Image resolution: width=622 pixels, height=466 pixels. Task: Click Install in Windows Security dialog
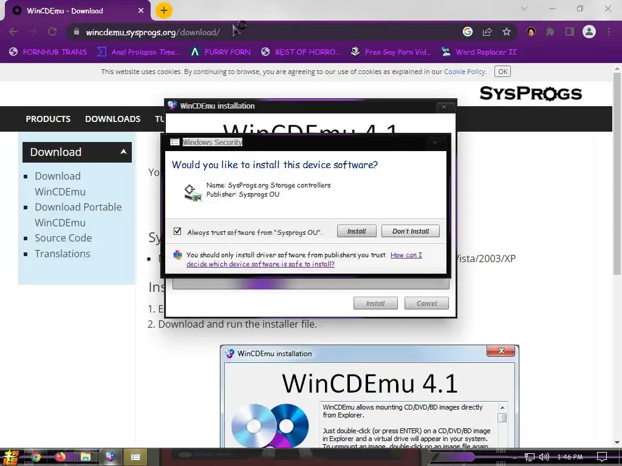pos(356,231)
